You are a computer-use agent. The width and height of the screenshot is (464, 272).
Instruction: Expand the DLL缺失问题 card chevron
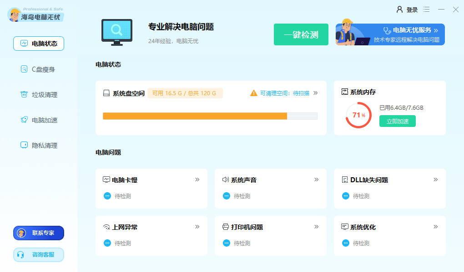(436, 180)
